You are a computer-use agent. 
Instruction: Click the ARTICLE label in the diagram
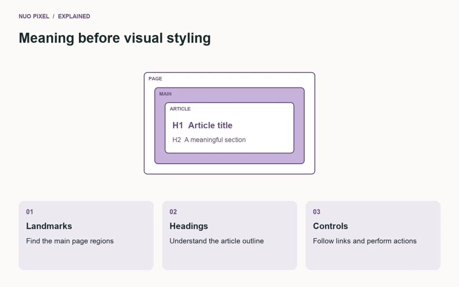[180, 109]
